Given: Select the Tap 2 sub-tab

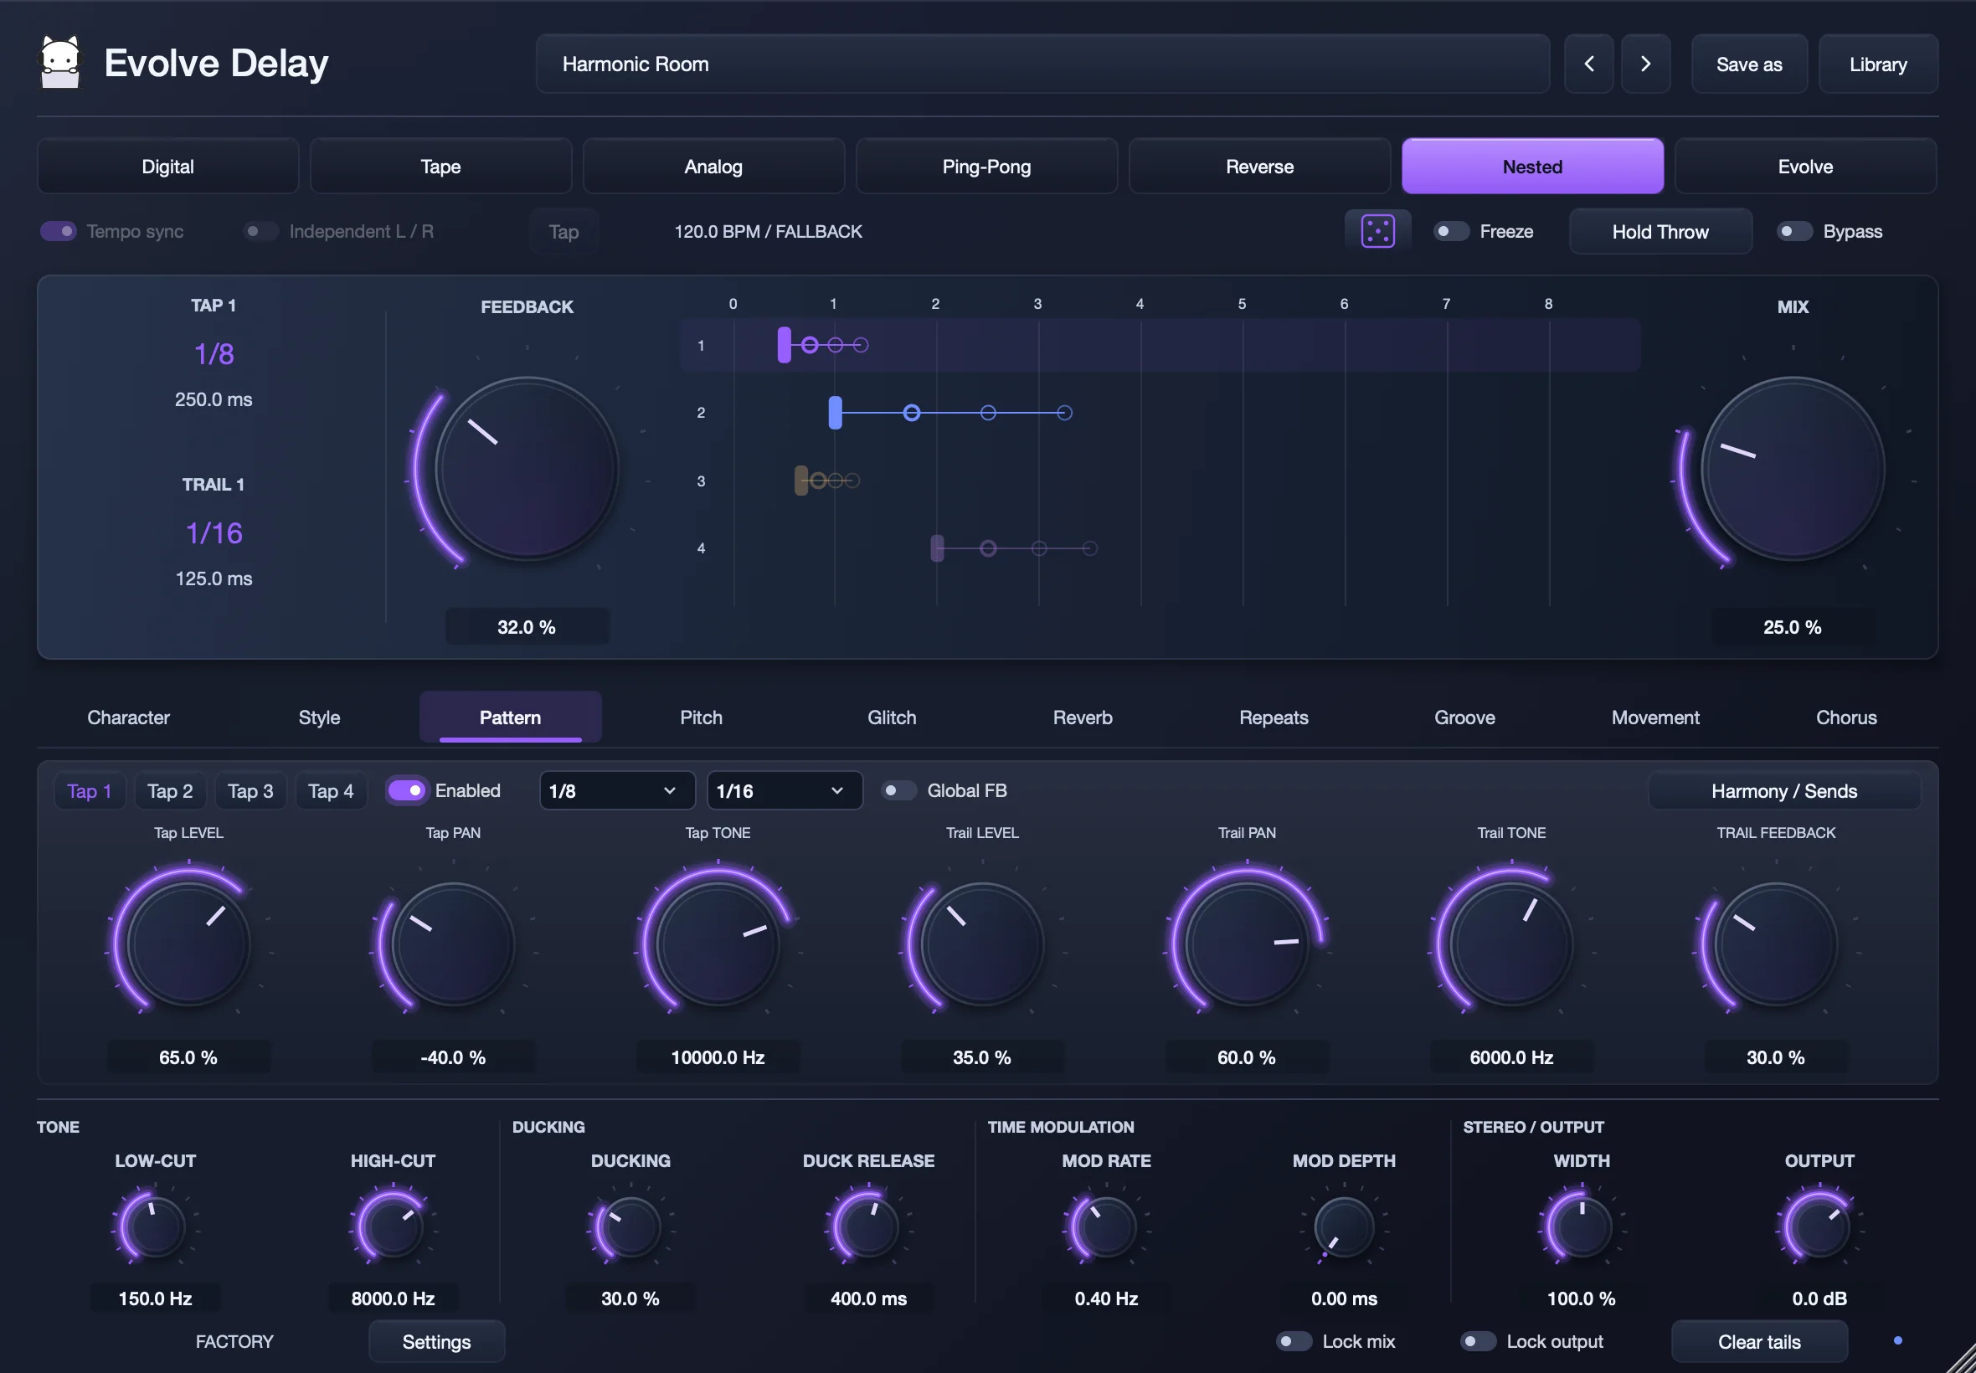Looking at the screenshot, I should (169, 790).
